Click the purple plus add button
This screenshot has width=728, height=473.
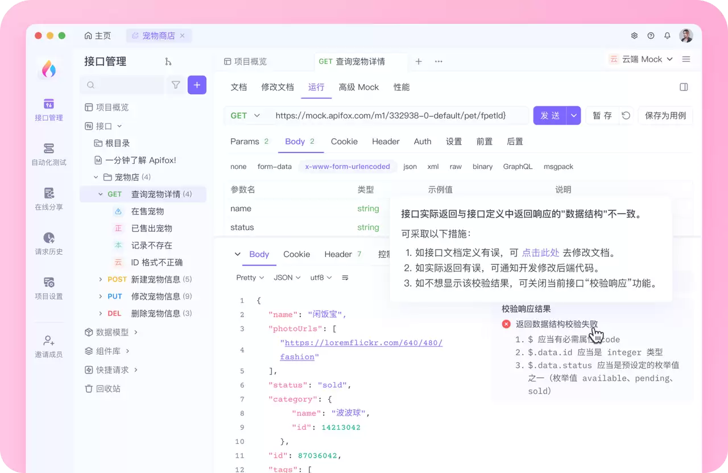[x=197, y=85]
